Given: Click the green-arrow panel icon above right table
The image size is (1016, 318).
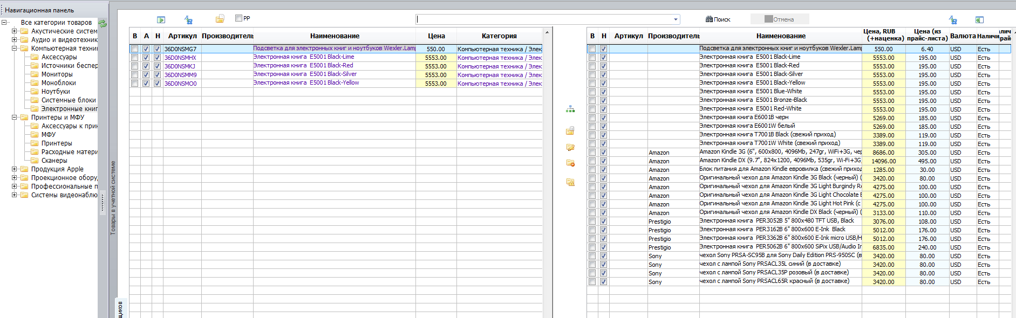Looking at the screenshot, I should pyautogui.click(x=980, y=20).
